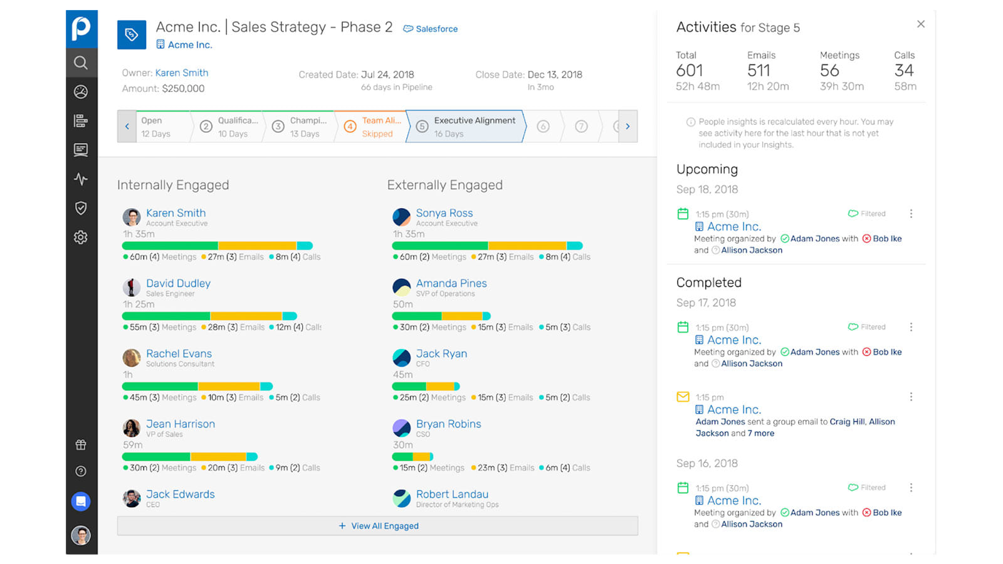Go to previous stages with left arrow
Image resolution: width=1003 pixels, height=564 pixels.
coord(127,127)
